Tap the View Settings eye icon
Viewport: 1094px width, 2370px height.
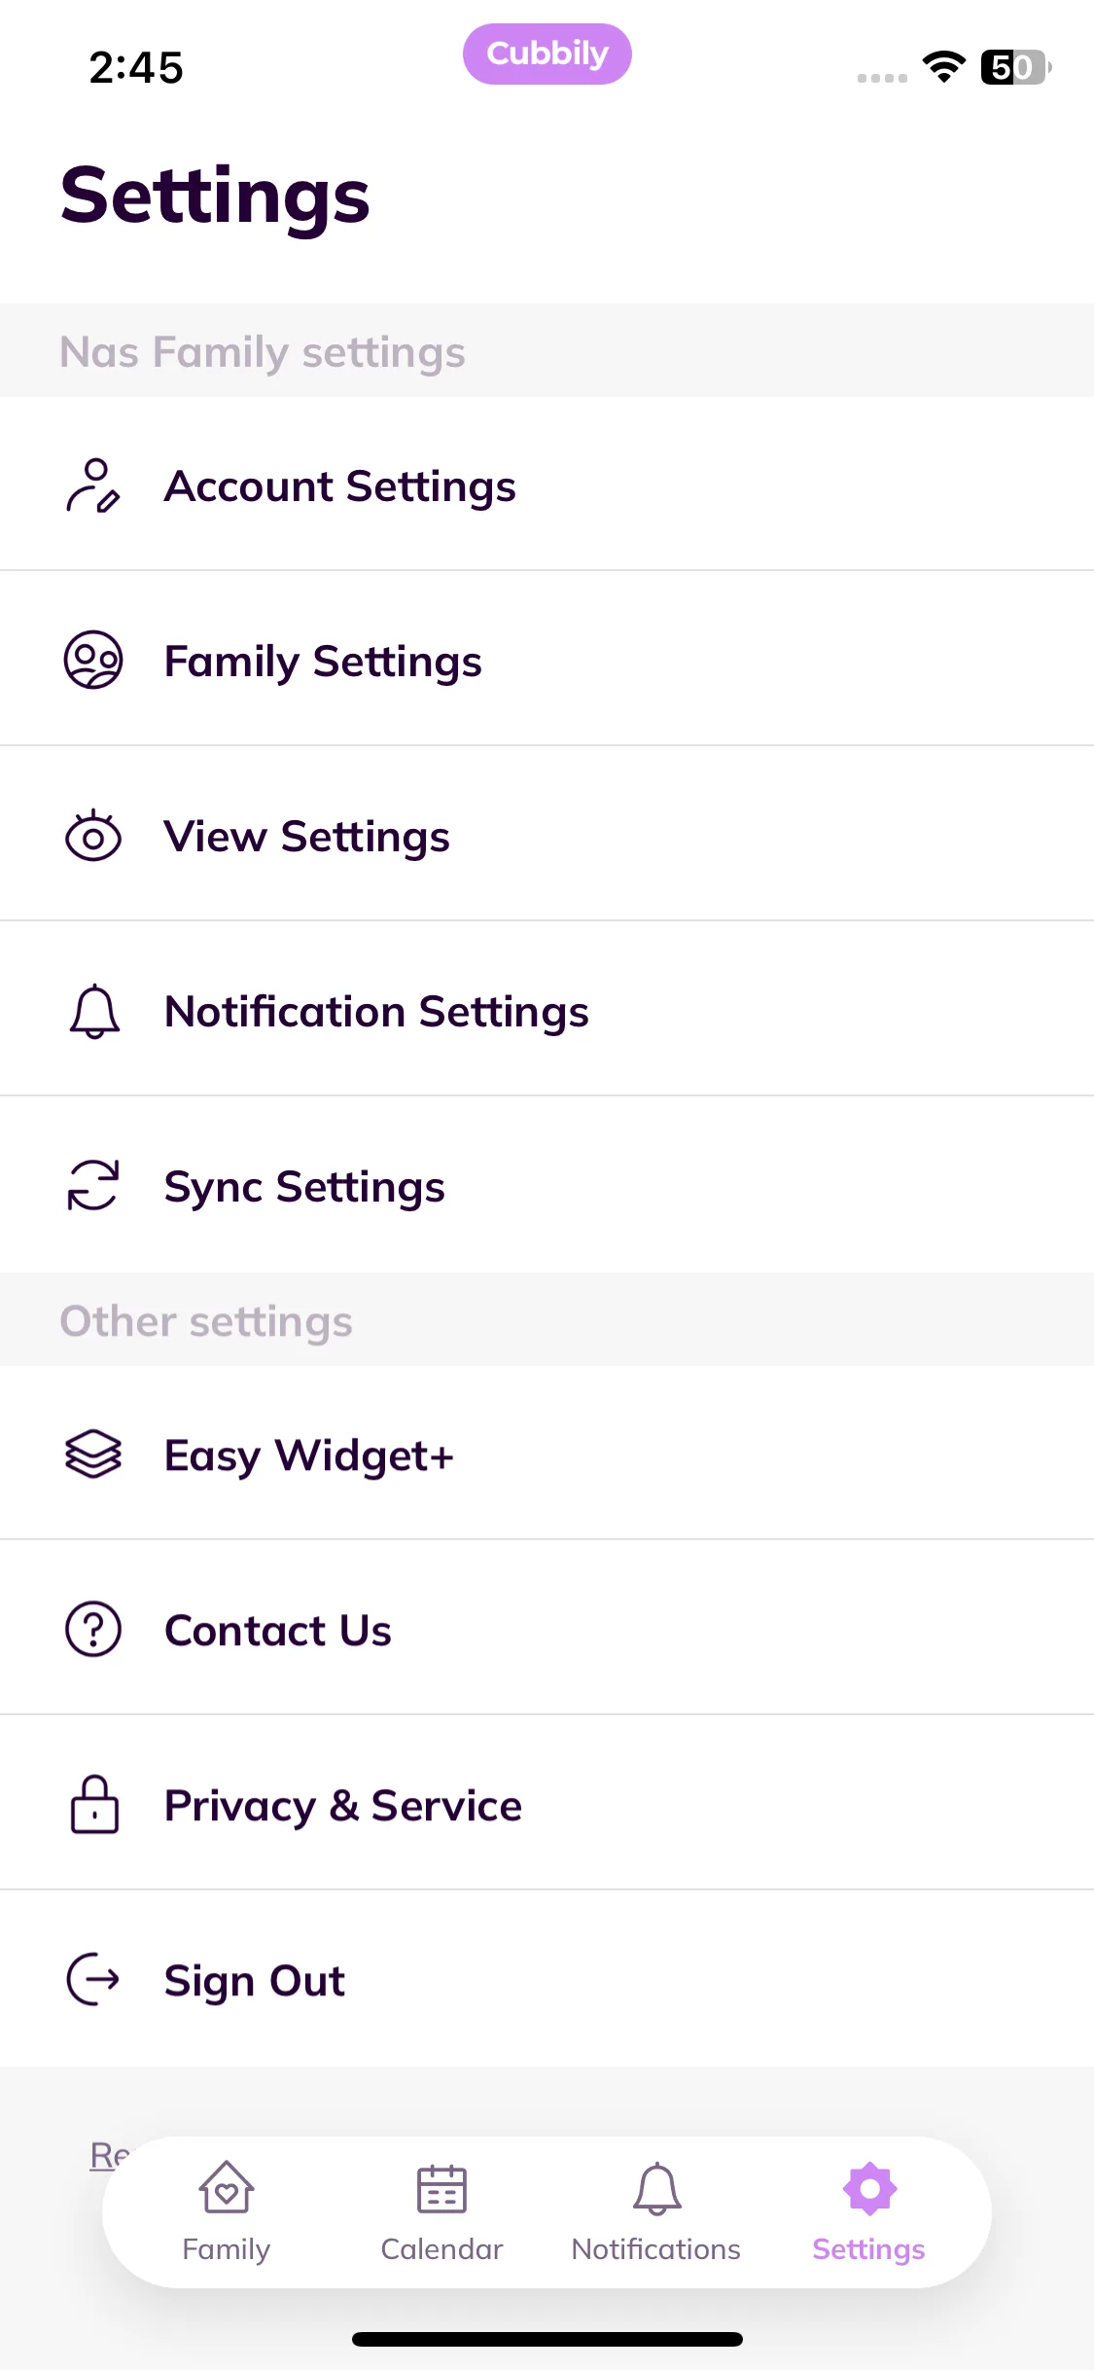[93, 836]
